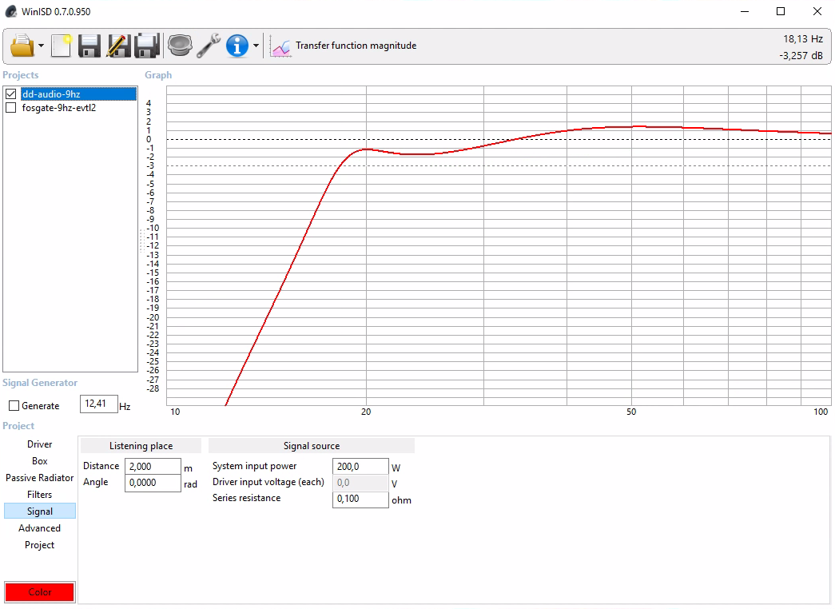
Task: Save project with the single floppy icon
Action: click(x=89, y=46)
